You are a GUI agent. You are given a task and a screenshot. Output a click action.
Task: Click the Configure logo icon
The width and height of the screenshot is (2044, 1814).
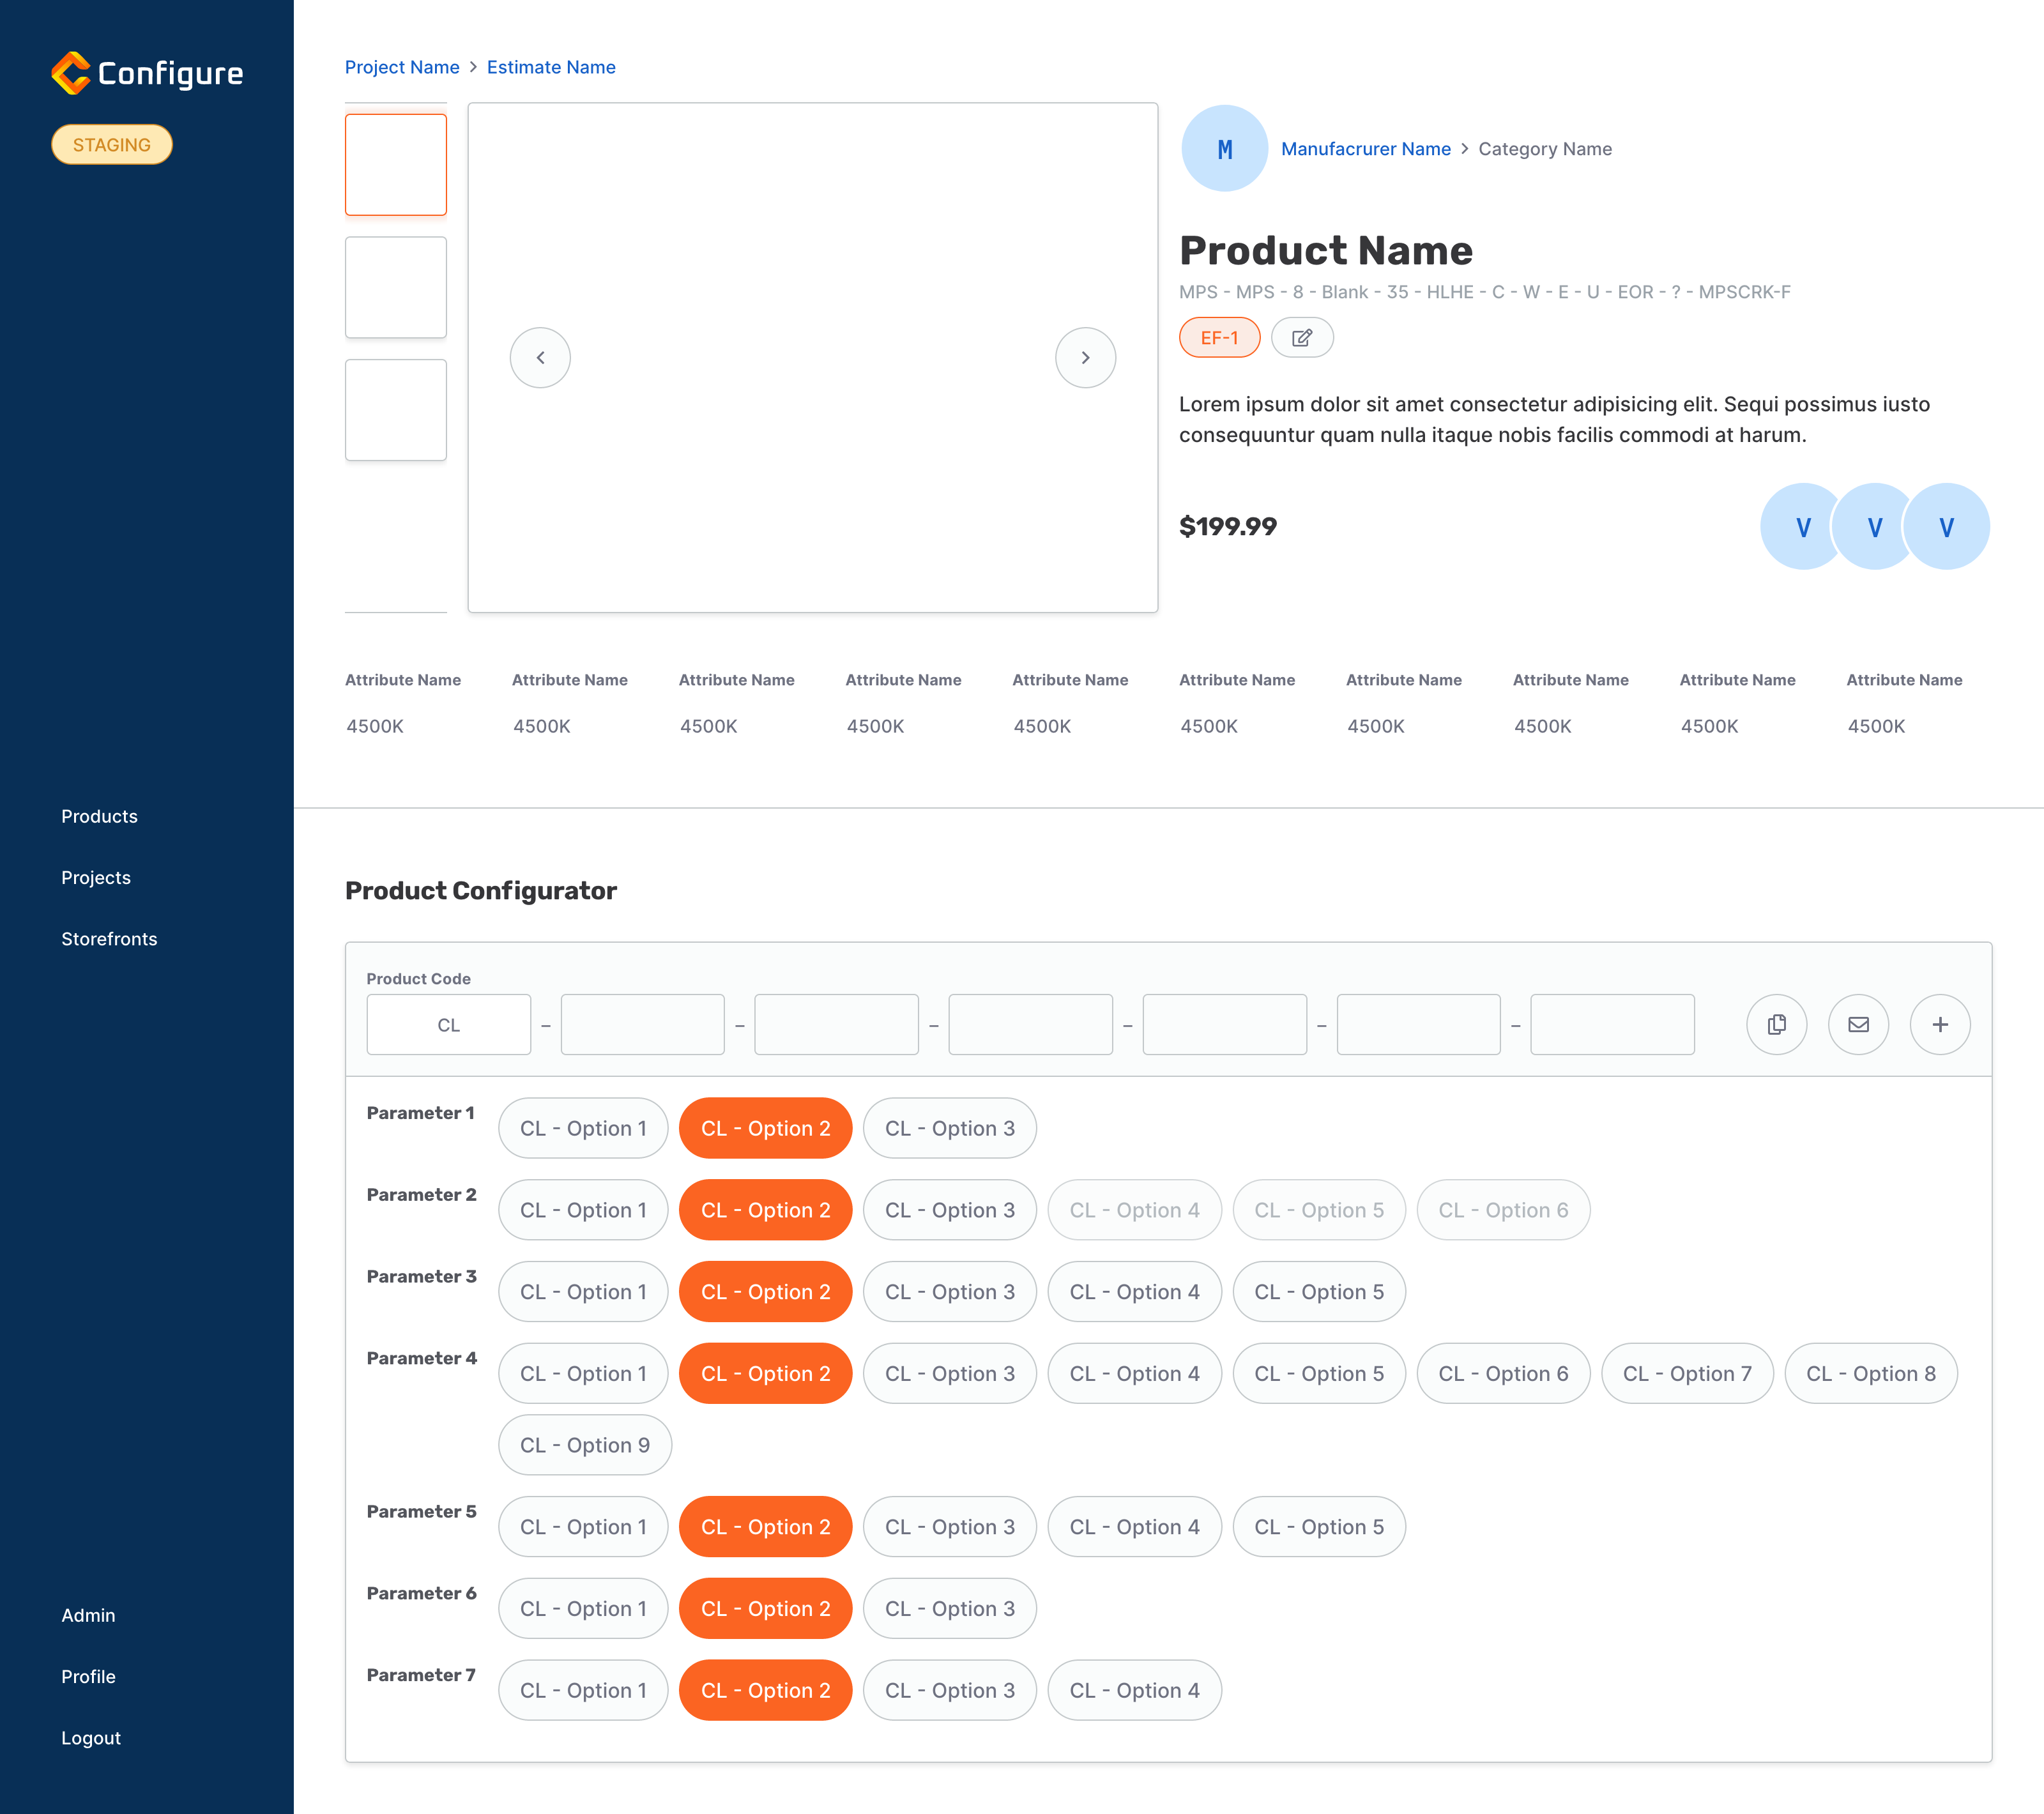(x=71, y=73)
